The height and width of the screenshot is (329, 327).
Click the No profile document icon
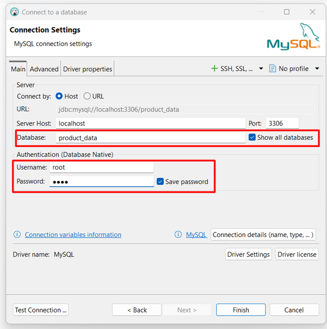pyautogui.click(x=272, y=68)
